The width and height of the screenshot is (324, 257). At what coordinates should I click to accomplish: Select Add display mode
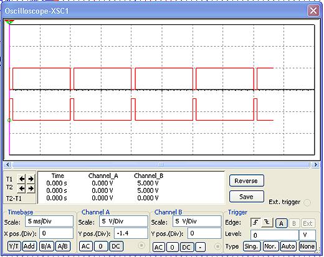tap(29, 246)
